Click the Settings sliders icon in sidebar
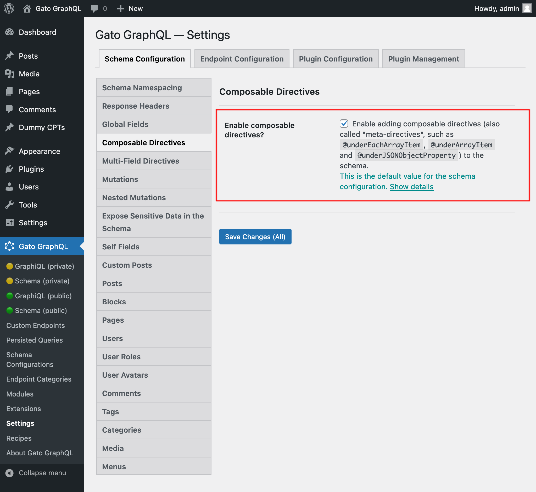Screen dimensions: 536x492 tap(10, 222)
